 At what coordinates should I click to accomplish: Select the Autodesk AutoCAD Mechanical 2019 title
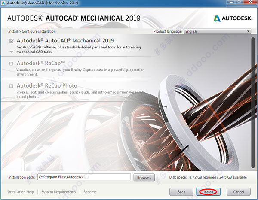point(65,41)
